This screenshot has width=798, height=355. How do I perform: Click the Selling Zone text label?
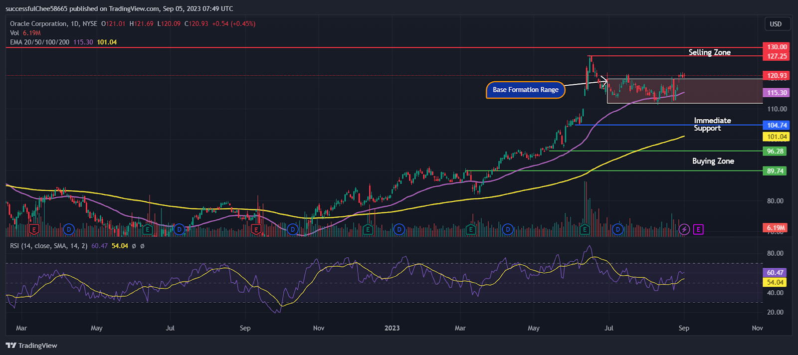(709, 52)
